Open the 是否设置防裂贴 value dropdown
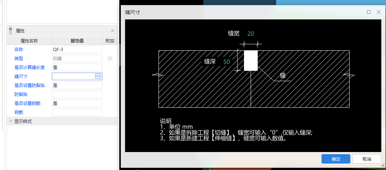The image size is (386, 170). click(x=77, y=85)
